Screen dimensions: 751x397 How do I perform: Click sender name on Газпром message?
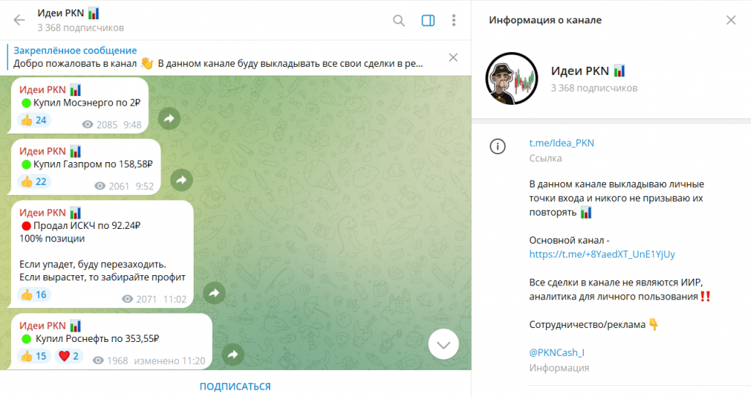pyautogui.click(x=51, y=151)
